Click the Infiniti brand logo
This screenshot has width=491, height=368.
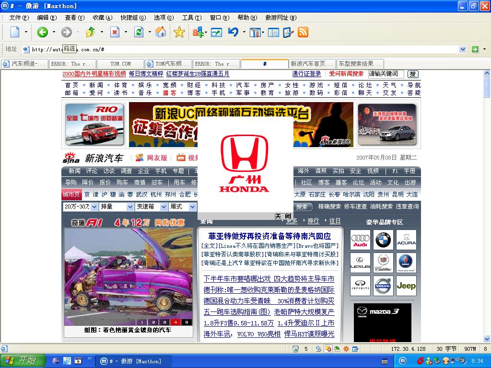360,286
